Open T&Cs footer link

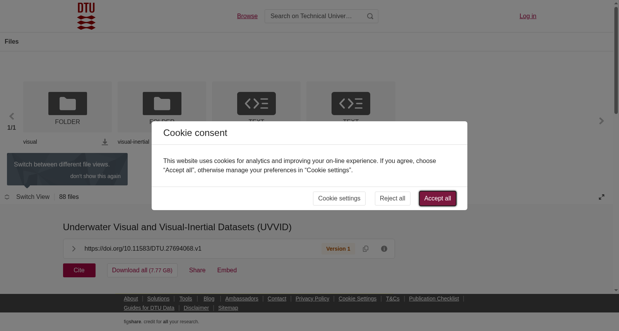(393, 299)
